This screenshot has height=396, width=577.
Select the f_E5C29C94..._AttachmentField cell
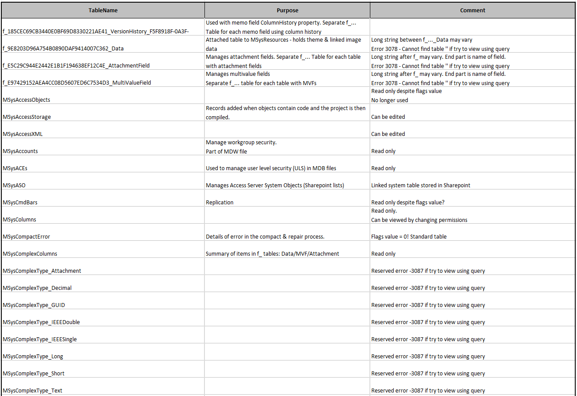coord(103,61)
